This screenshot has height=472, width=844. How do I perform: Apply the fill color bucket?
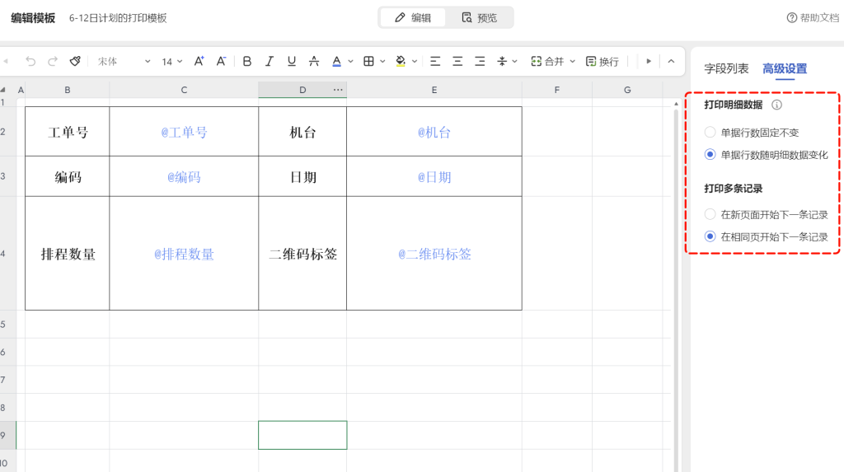tap(401, 61)
